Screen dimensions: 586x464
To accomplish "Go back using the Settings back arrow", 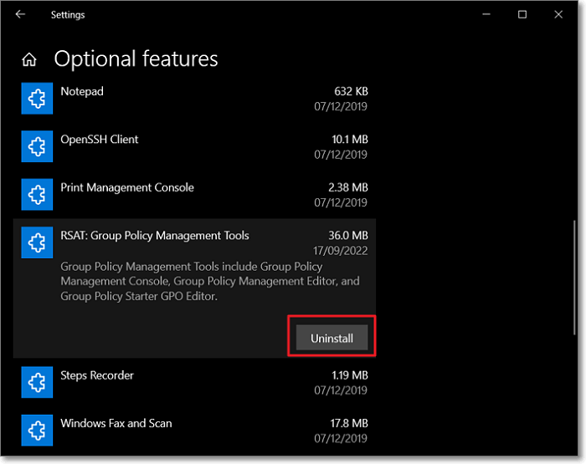I will click(20, 14).
